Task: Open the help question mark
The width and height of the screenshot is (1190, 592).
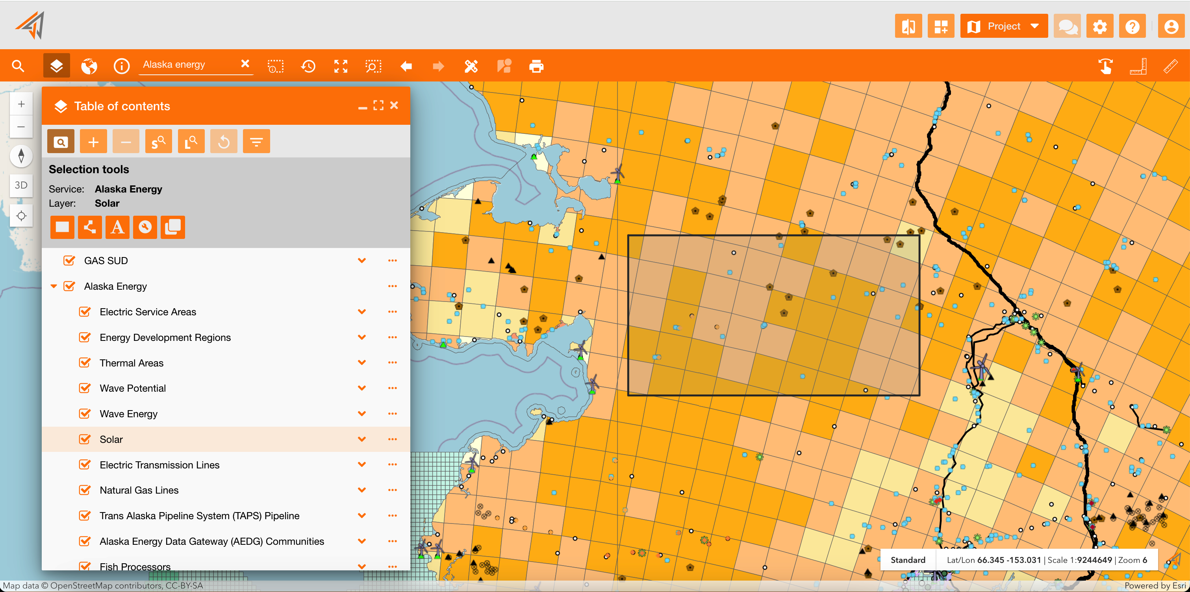Action: [x=1133, y=26]
